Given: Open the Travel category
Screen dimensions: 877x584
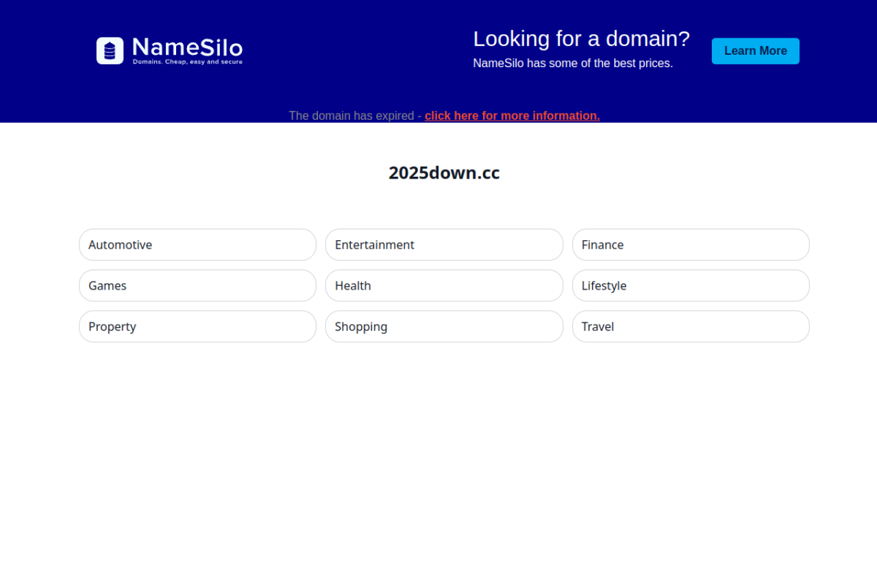Looking at the screenshot, I should click(691, 327).
